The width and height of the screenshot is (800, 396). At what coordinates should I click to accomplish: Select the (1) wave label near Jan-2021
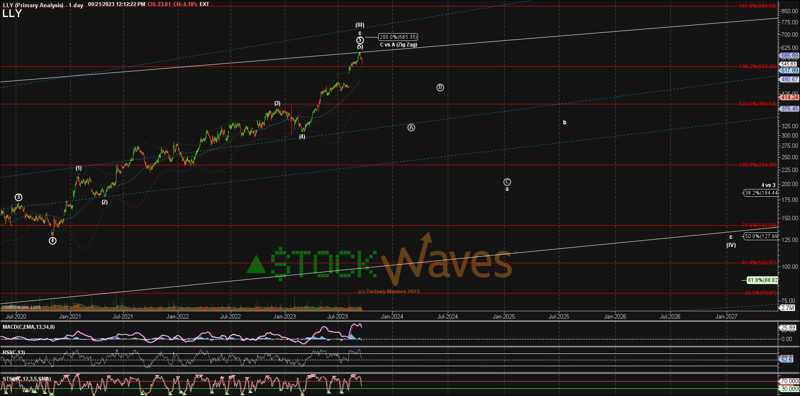(78, 168)
